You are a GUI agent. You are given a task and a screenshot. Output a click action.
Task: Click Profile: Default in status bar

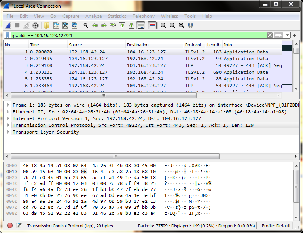[276, 226]
